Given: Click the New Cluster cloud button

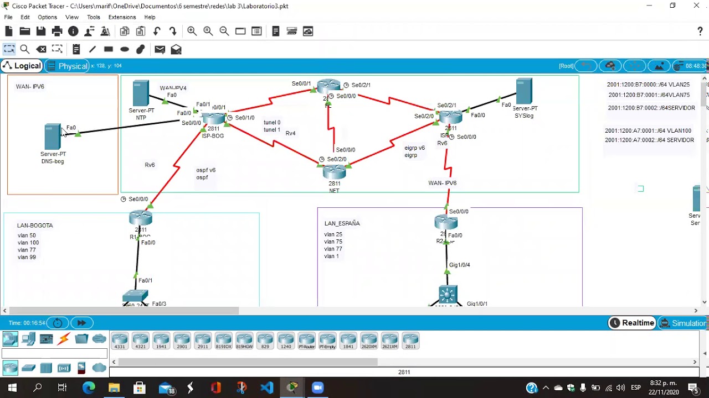Looking at the screenshot, I should click(x=610, y=66).
